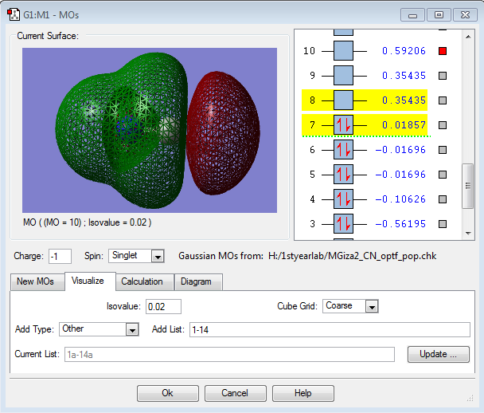Click into the Isovalue input field

[x=163, y=306]
